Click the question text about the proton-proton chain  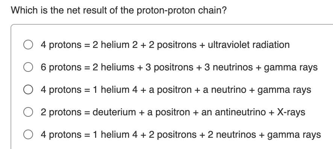[119, 10]
